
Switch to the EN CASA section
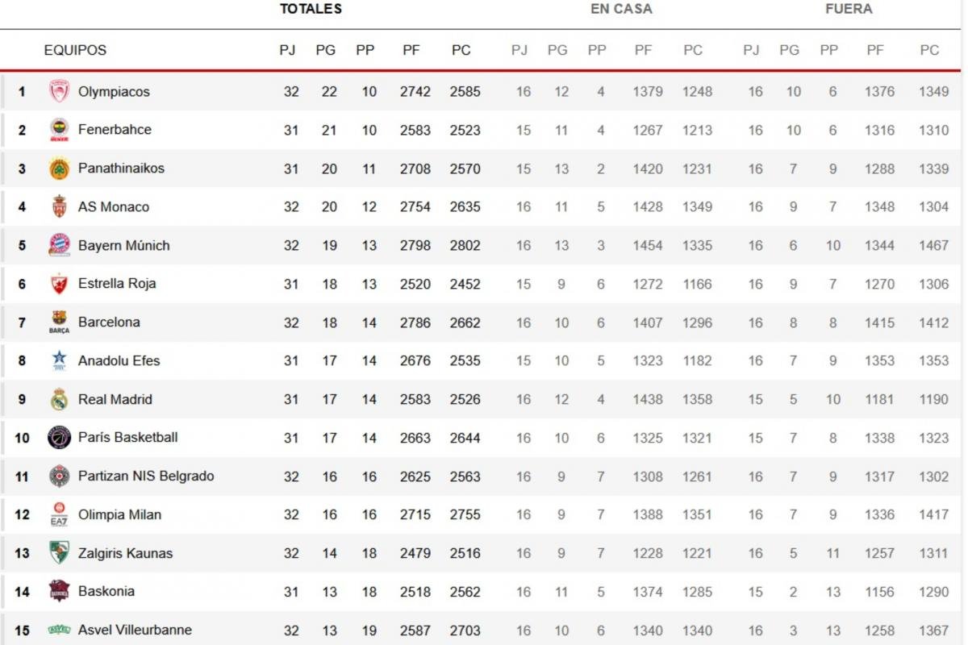point(621,9)
